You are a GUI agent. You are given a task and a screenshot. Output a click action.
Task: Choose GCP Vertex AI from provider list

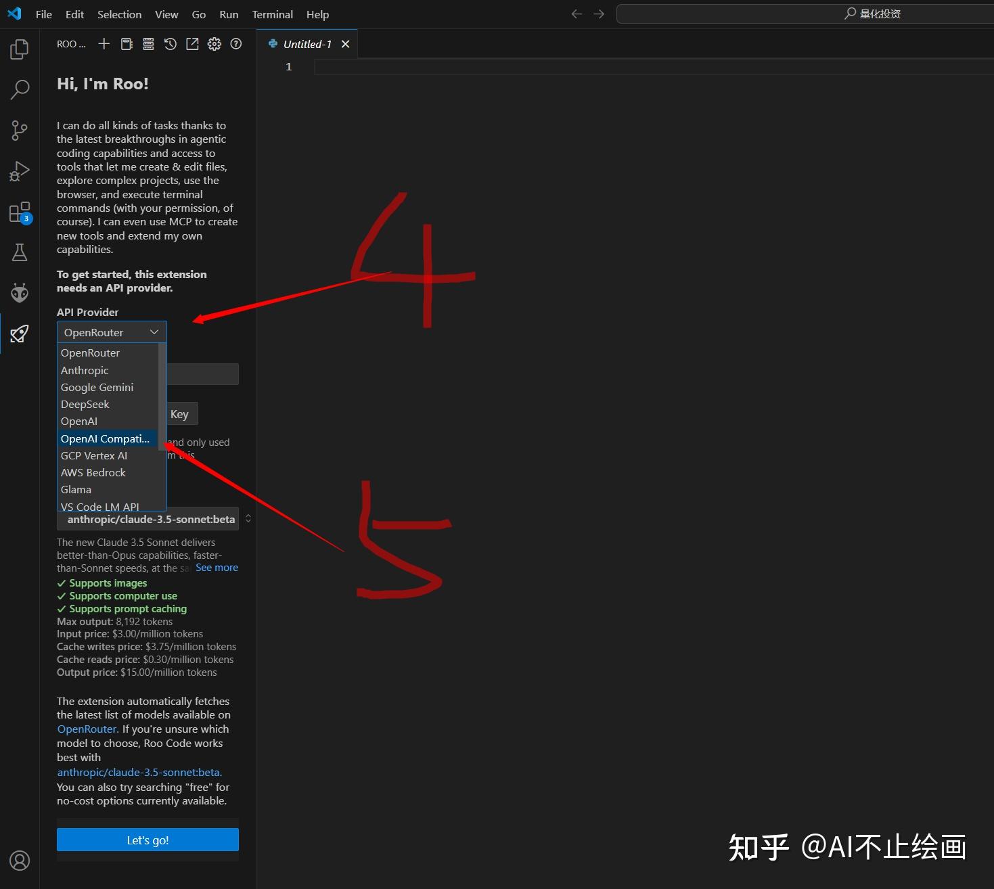point(108,455)
